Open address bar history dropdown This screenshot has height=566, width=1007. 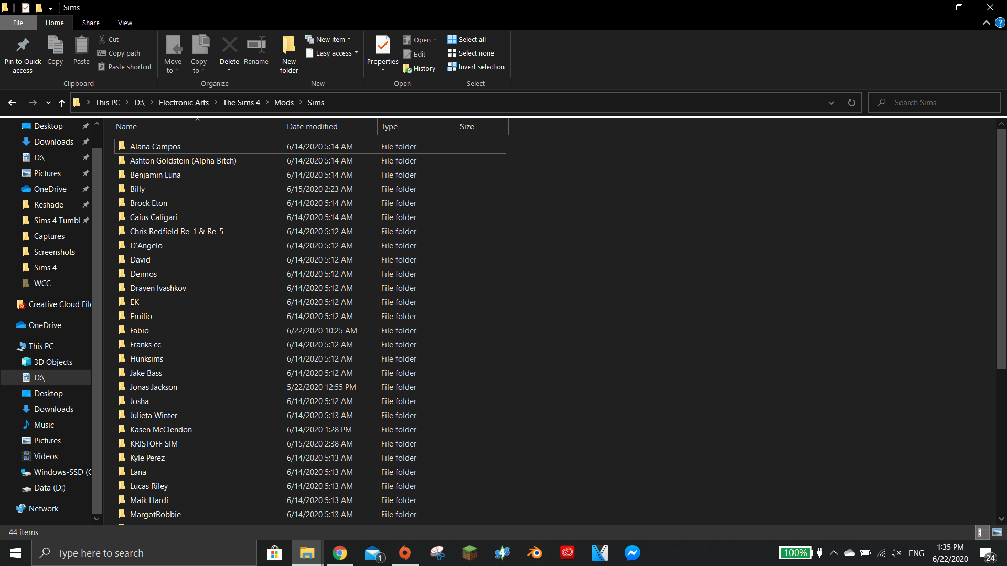pos(831,103)
